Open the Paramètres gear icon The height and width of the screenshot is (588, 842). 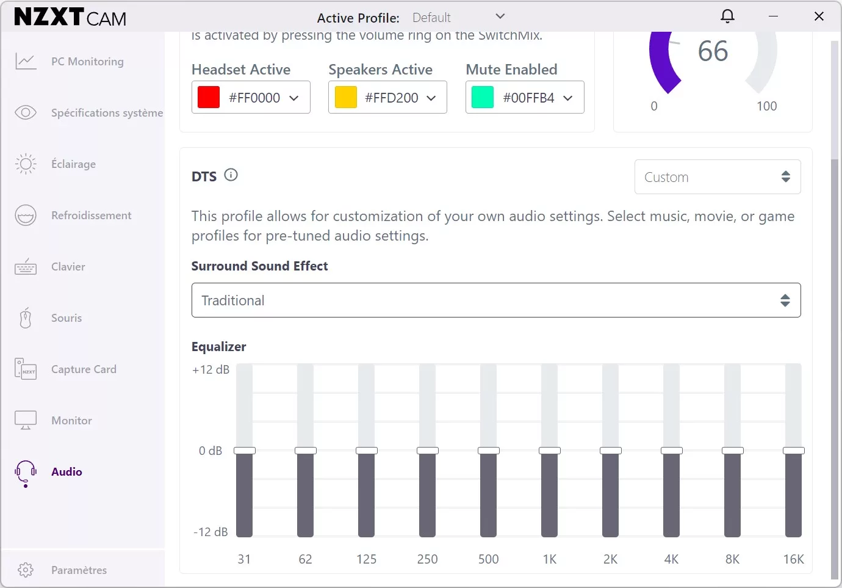[26, 570]
